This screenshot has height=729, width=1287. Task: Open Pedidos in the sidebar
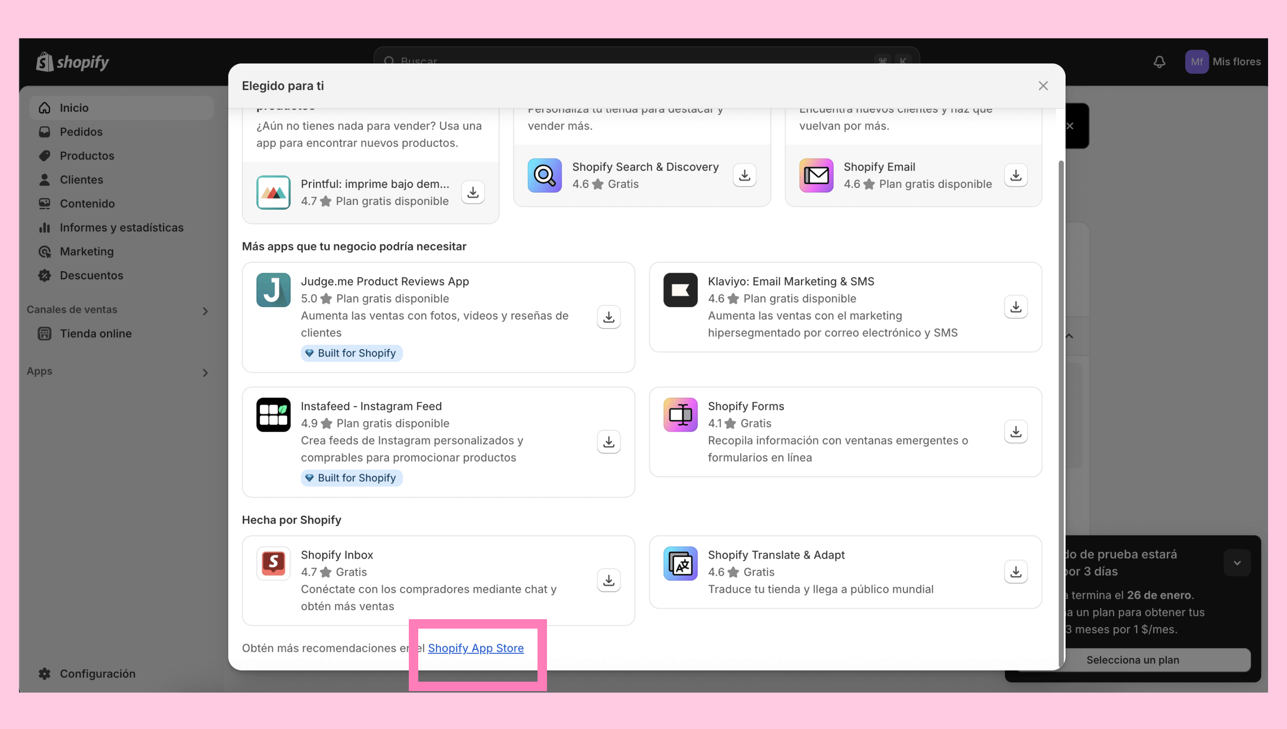[81, 132]
